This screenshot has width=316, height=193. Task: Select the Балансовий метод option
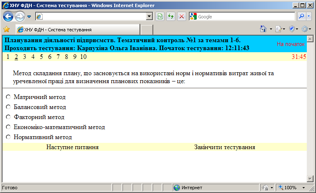8,107
